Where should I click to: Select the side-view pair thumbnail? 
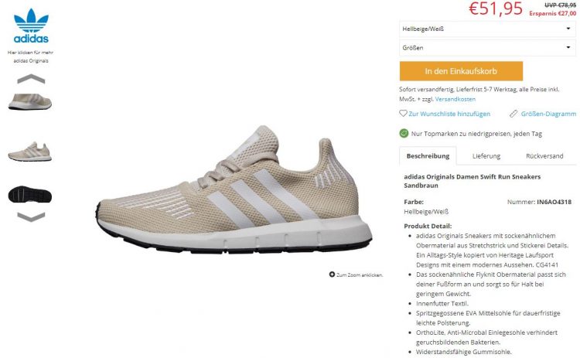[30, 152]
